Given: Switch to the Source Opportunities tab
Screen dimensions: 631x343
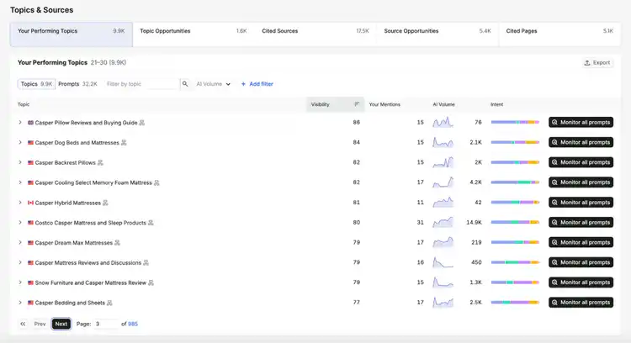Looking at the screenshot, I should click(437, 34).
